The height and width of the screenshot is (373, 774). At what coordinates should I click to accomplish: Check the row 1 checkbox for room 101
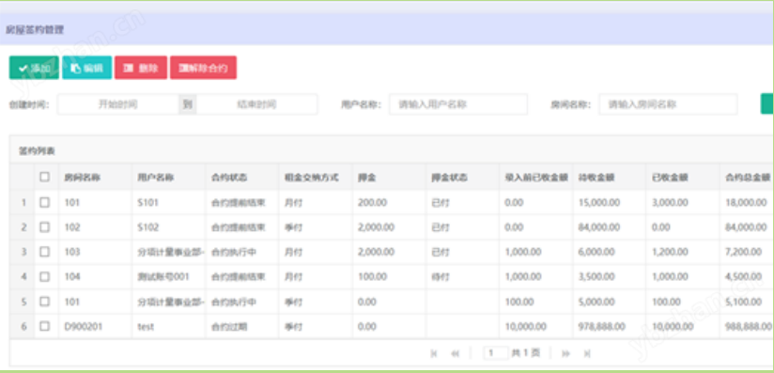pyautogui.click(x=44, y=202)
